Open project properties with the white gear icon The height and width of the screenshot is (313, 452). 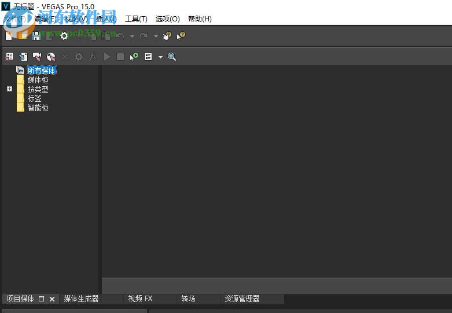tap(64, 36)
